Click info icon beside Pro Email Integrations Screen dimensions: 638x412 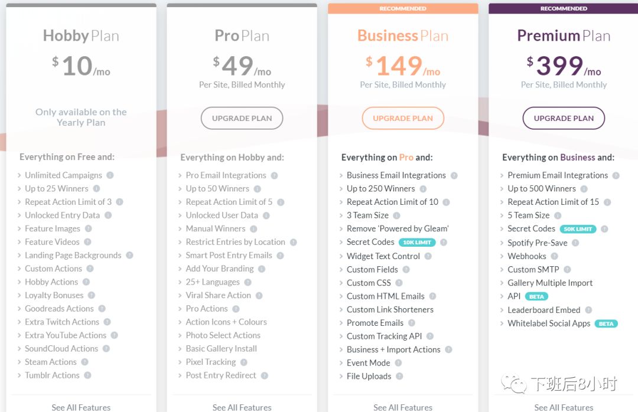[x=274, y=176]
